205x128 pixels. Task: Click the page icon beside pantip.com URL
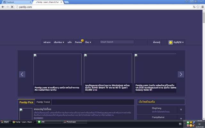[x=17, y=7]
